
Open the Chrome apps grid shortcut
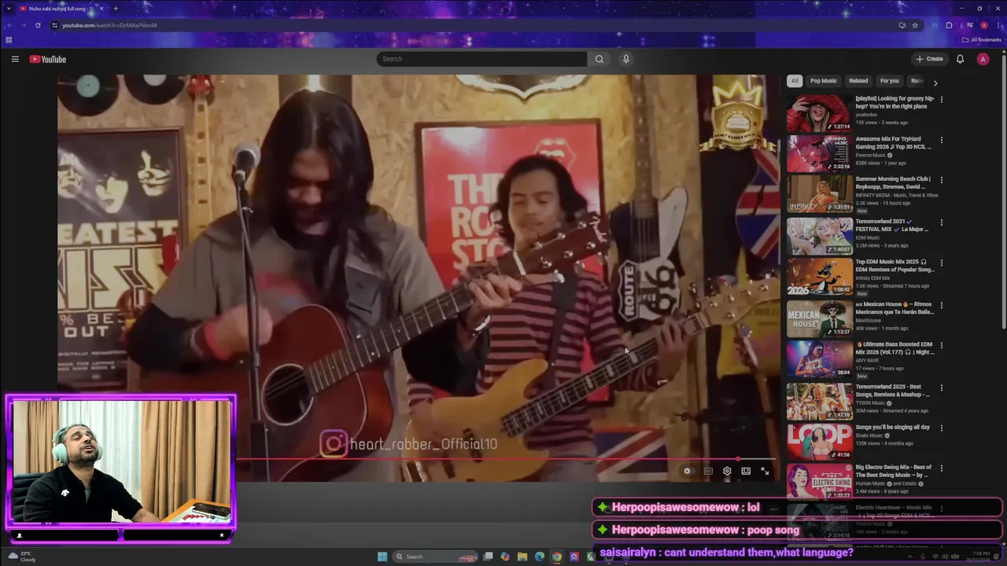tap(9, 40)
